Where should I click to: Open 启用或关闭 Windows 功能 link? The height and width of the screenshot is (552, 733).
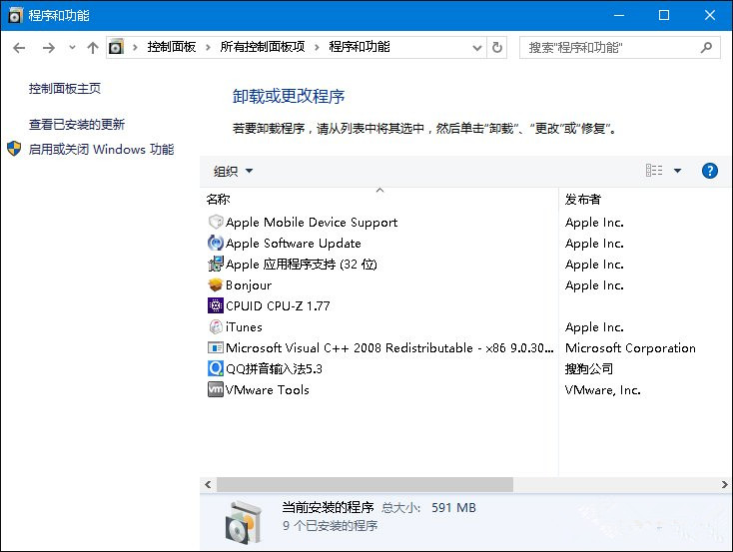(x=101, y=150)
